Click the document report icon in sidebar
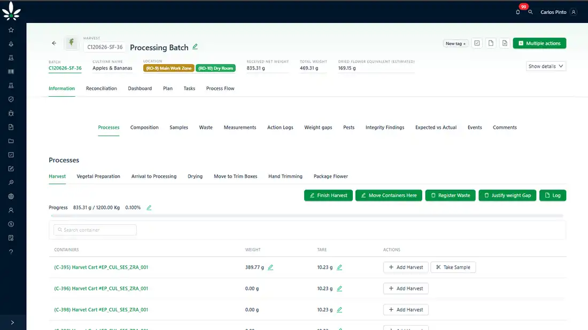 point(11,127)
